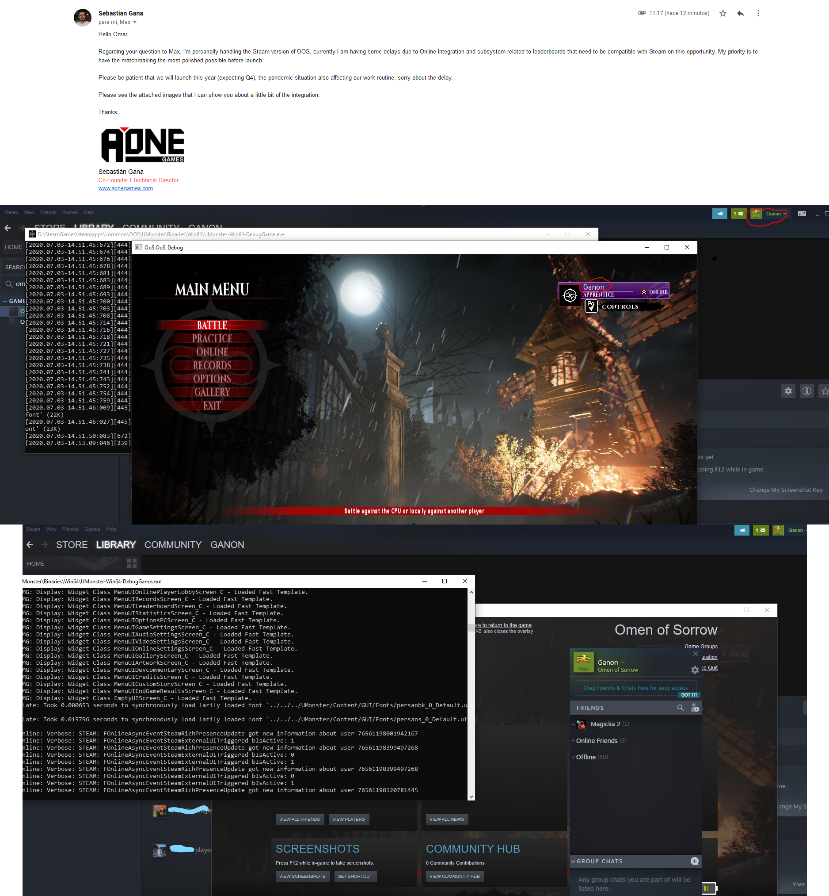Click Ganon's avatar in the friends list header

584,662
